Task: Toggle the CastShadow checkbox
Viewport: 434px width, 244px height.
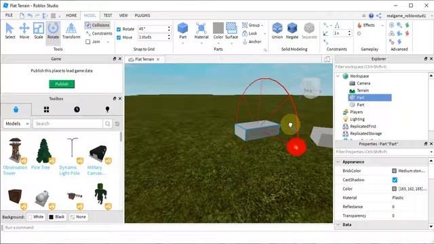Action: tap(395, 180)
